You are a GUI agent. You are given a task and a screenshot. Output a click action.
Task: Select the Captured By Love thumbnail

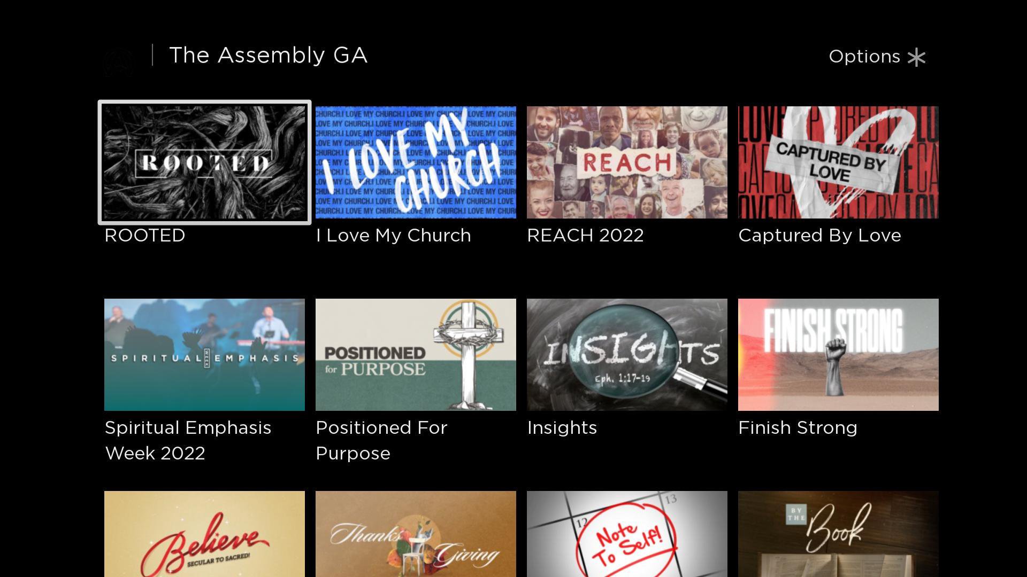click(x=838, y=162)
